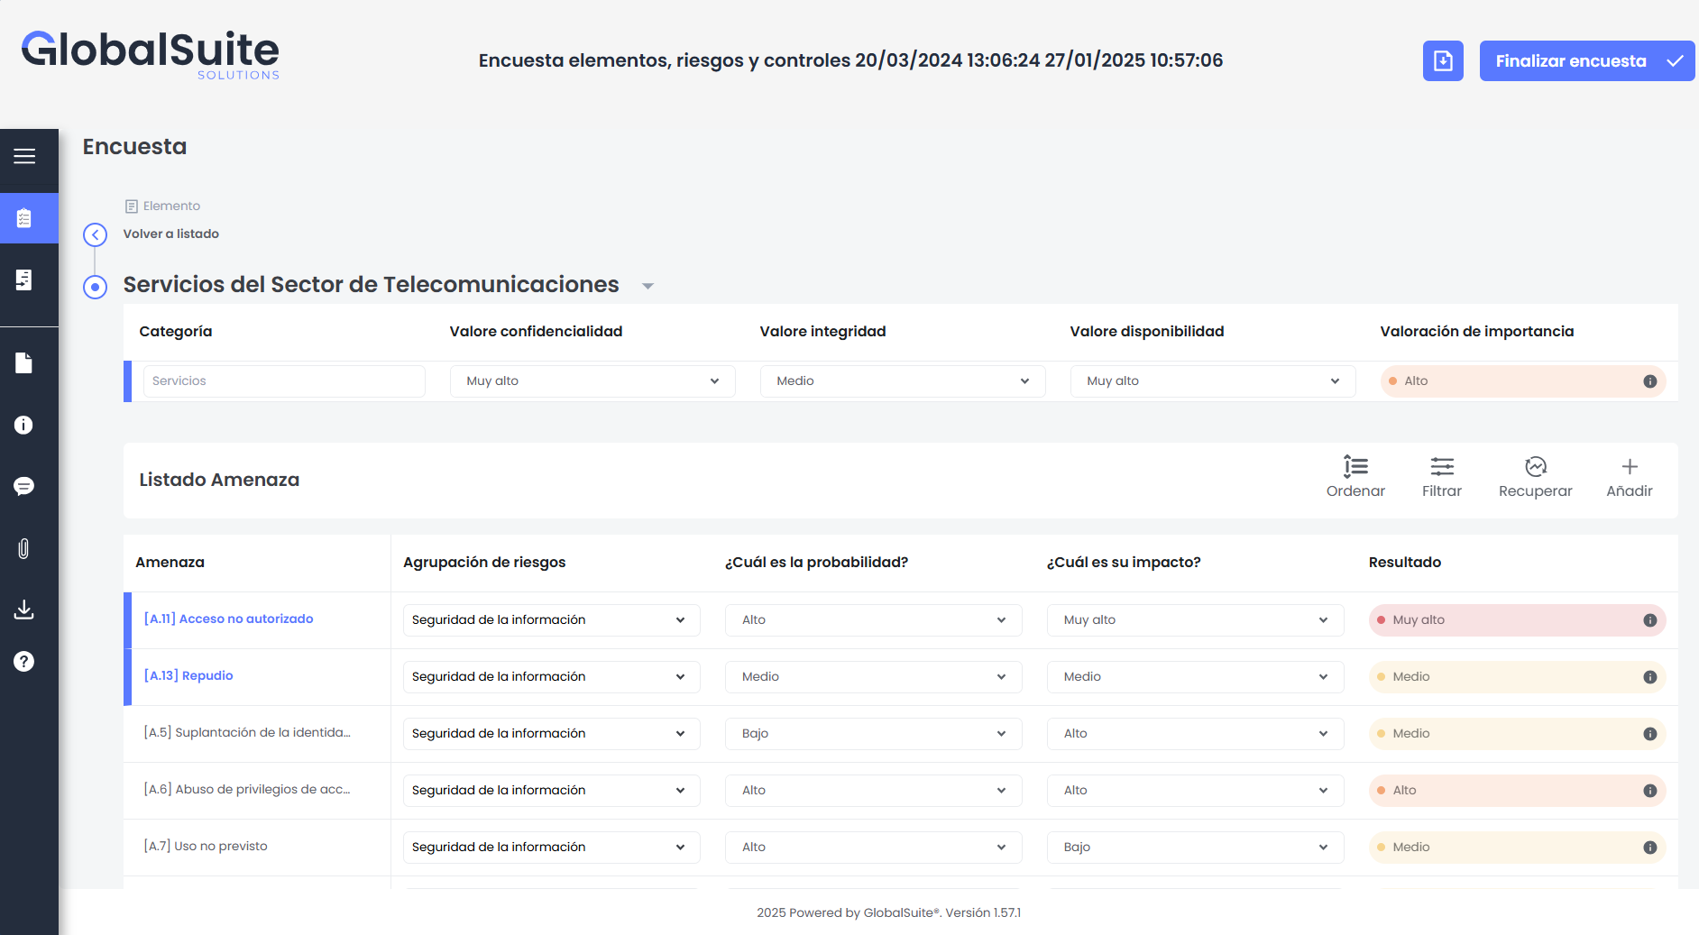This screenshot has width=1699, height=935.
Task: Click the export document icon in header
Action: pos(1443,60)
